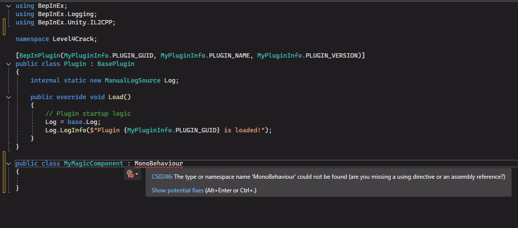The image size is (518, 228).
Task: Collapse the MyMagicComponent class region
Action: [x=8, y=164]
